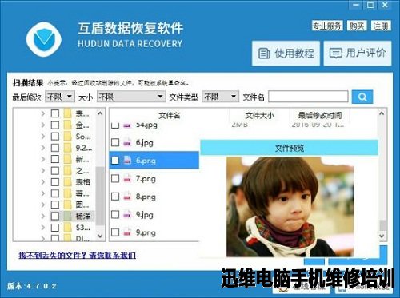
Task: Click the folder icon beside 金...
Action: click(68, 125)
